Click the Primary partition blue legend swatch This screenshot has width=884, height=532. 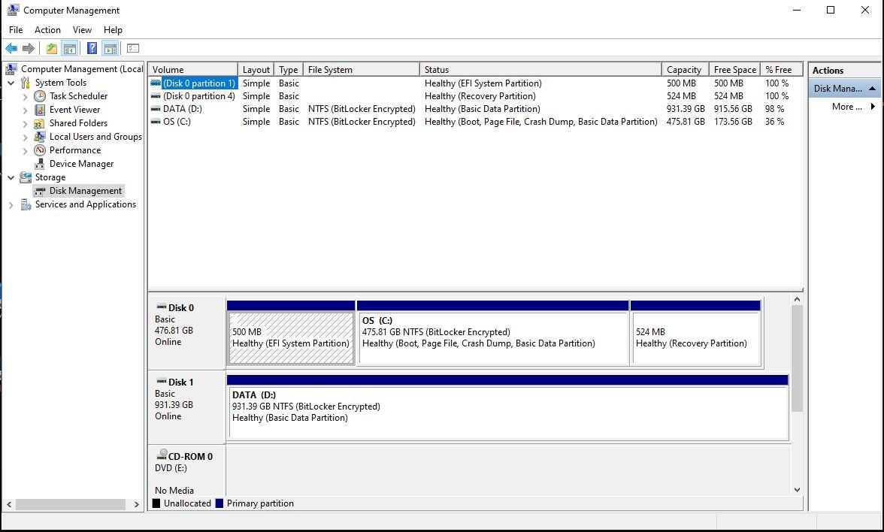coord(219,503)
